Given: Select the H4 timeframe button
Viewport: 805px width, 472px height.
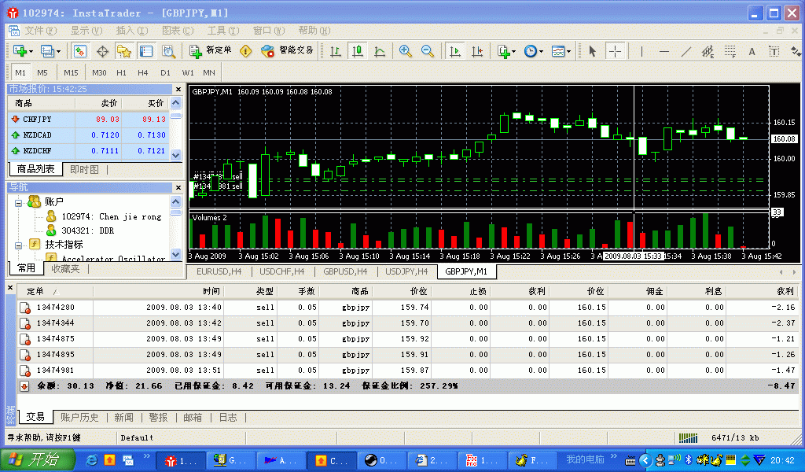Looking at the screenshot, I should [x=143, y=72].
